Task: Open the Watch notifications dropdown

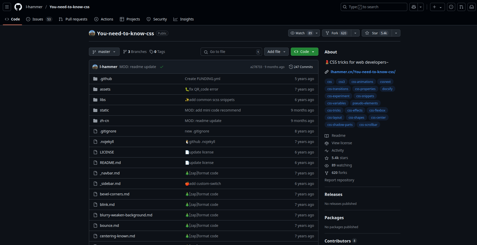Action: coord(304,33)
